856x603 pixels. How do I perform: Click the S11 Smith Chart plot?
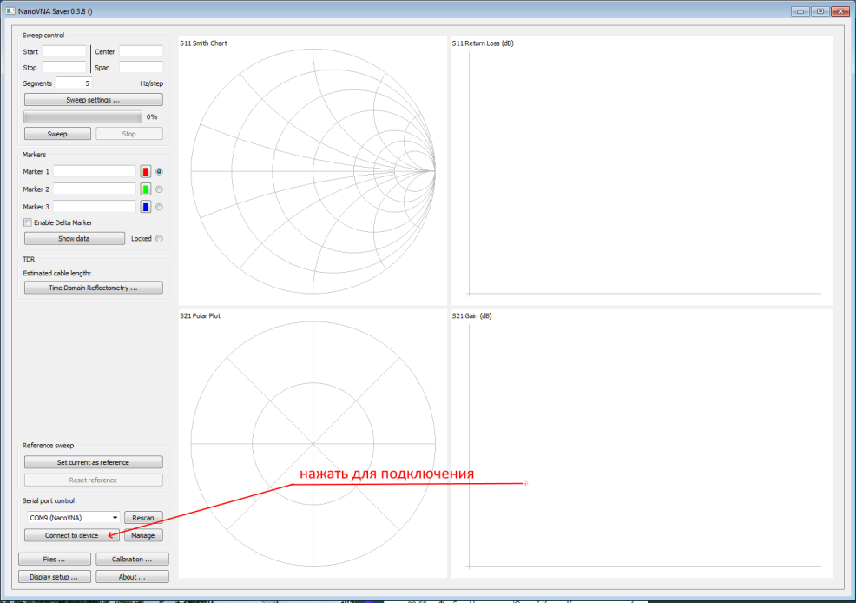click(313, 171)
